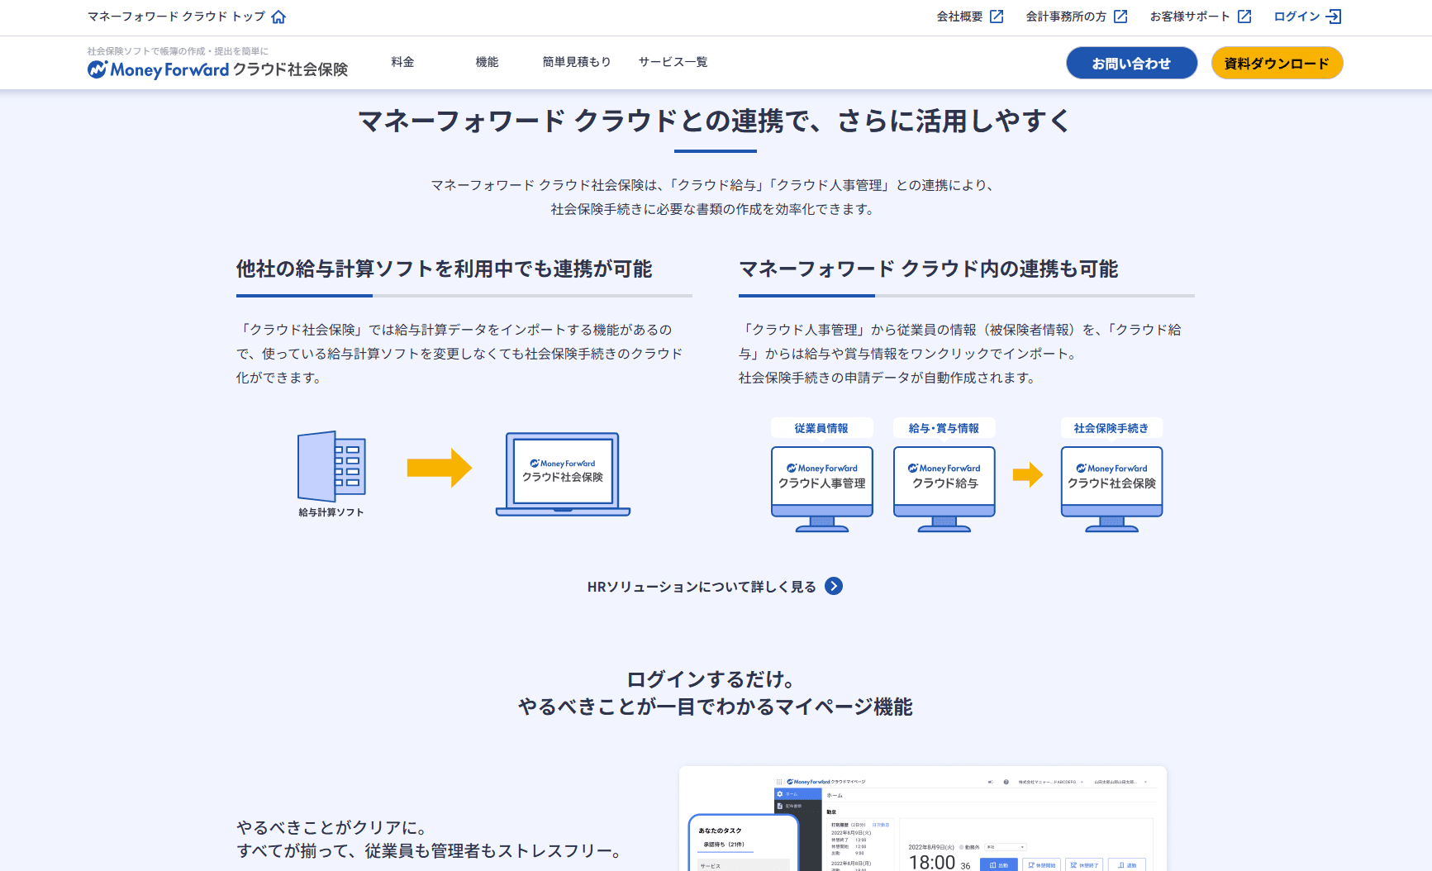Screen dimensions: 1432x871
Task: Click the 資料ダウンロード button
Action: coord(1277,63)
